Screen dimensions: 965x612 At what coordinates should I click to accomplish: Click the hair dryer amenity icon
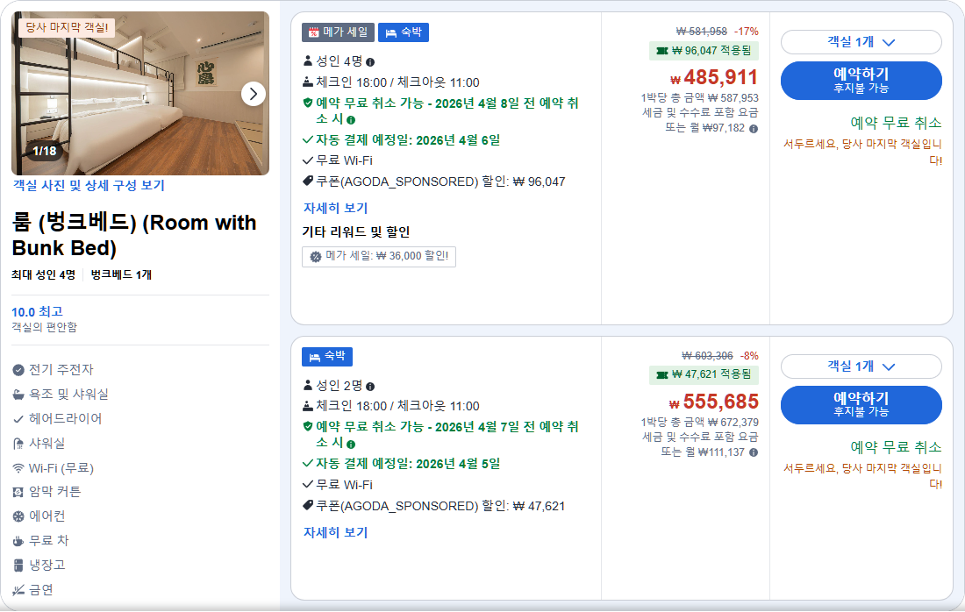(18, 418)
